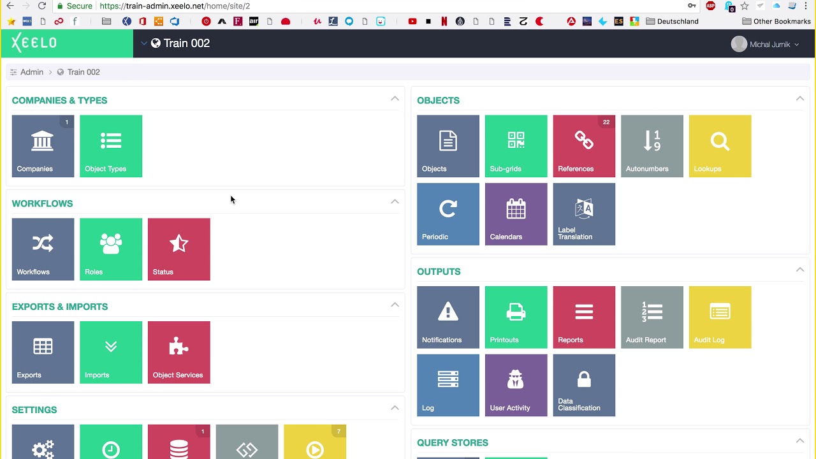Viewport: 816px width, 459px height.
Task: Open the Autonumbers tile
Action: click(x=652, y=146)
